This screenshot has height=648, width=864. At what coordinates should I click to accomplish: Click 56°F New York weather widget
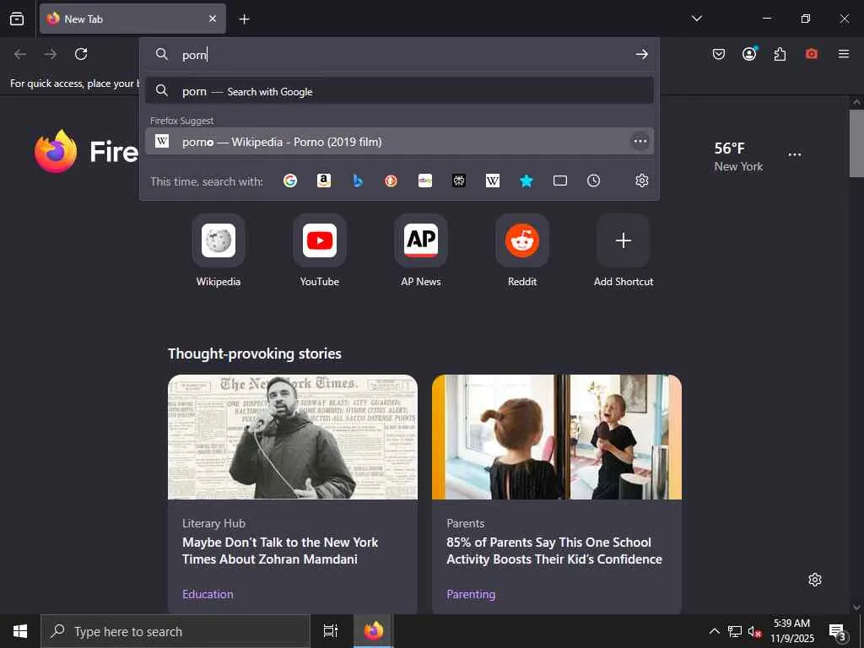[x=738, y=156]
